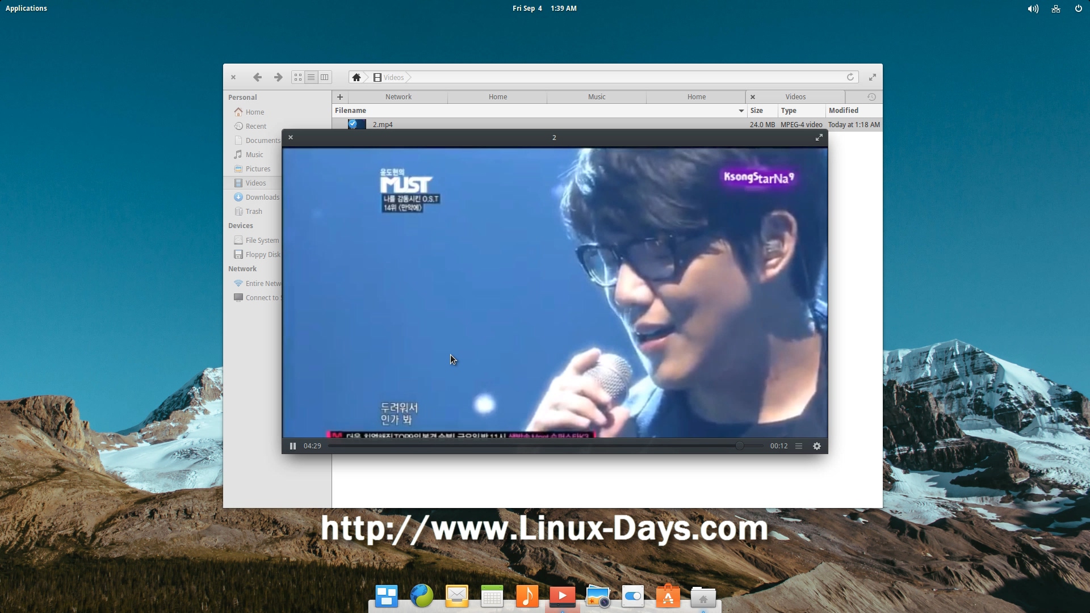The height and width of the screenshot is (613, 1090).
Task: Close the video player window
Action: tap(291, 137)
